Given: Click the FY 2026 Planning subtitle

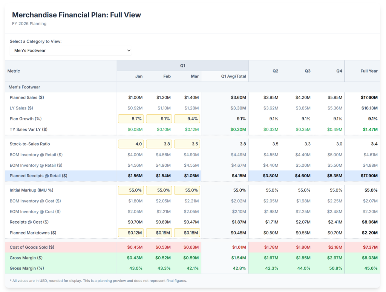Looking at the screenshot, I should [29, 24].
